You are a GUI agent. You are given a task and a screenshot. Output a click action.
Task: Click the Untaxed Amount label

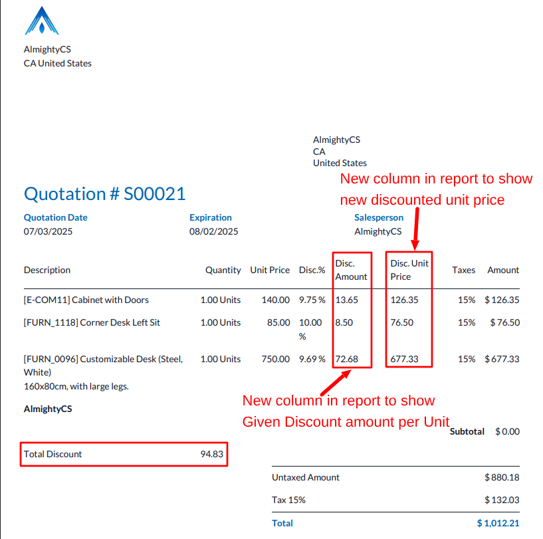click(305, 477)
